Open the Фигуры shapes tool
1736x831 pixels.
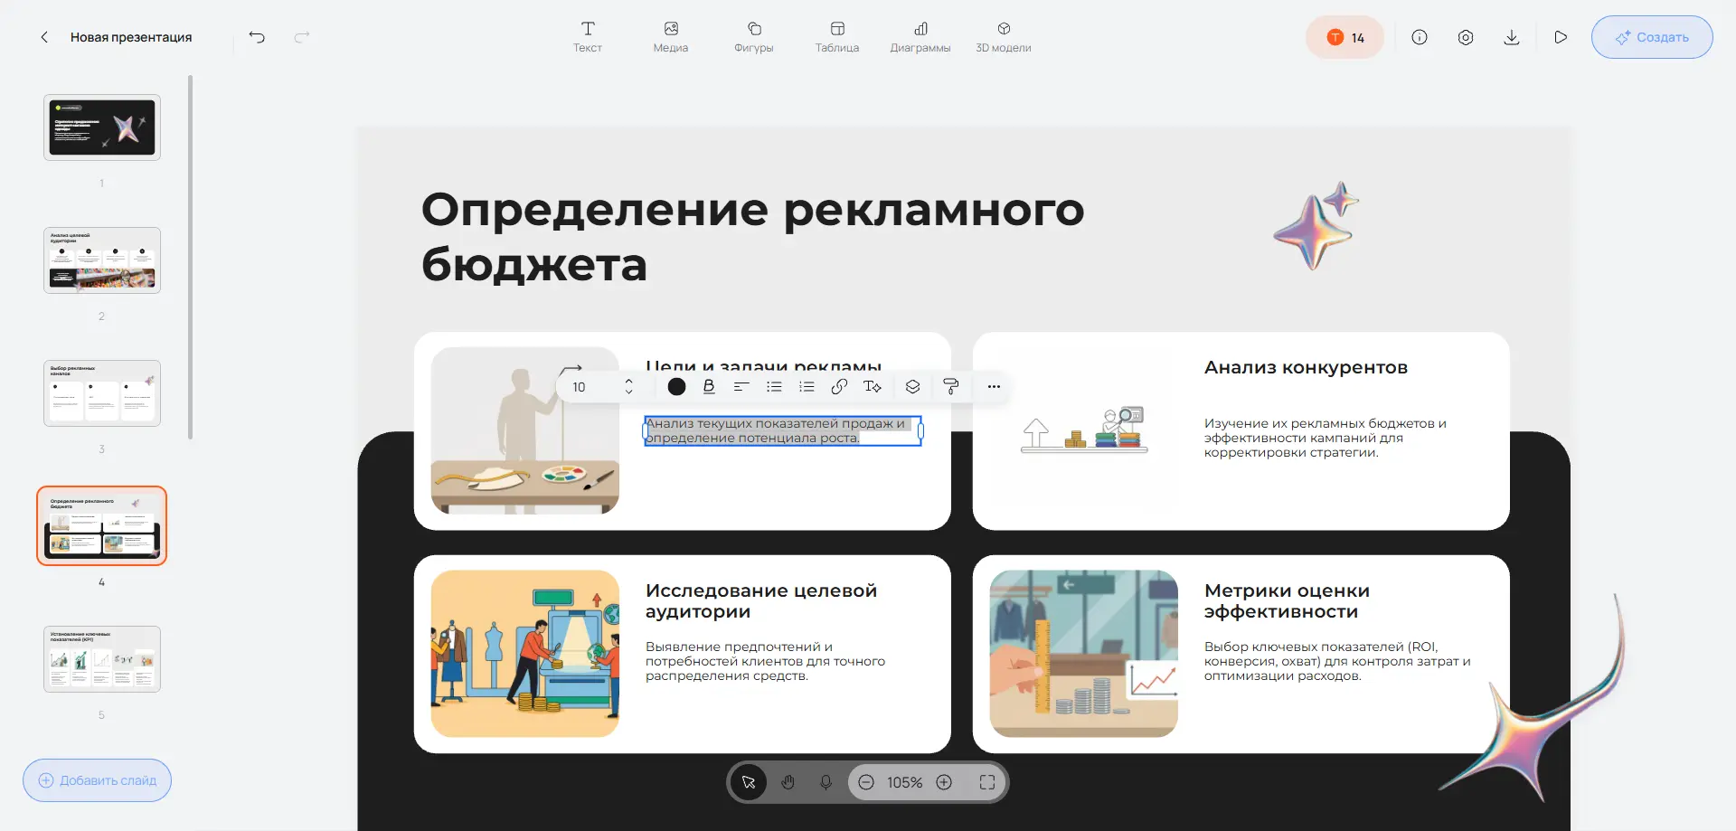pos(754,37)
